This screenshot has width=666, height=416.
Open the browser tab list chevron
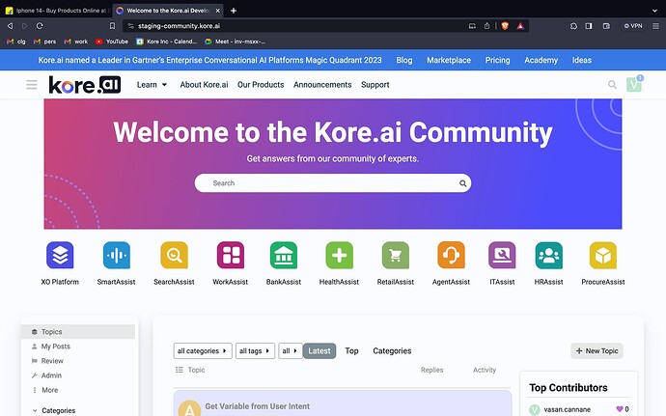(x=655, y=11)
